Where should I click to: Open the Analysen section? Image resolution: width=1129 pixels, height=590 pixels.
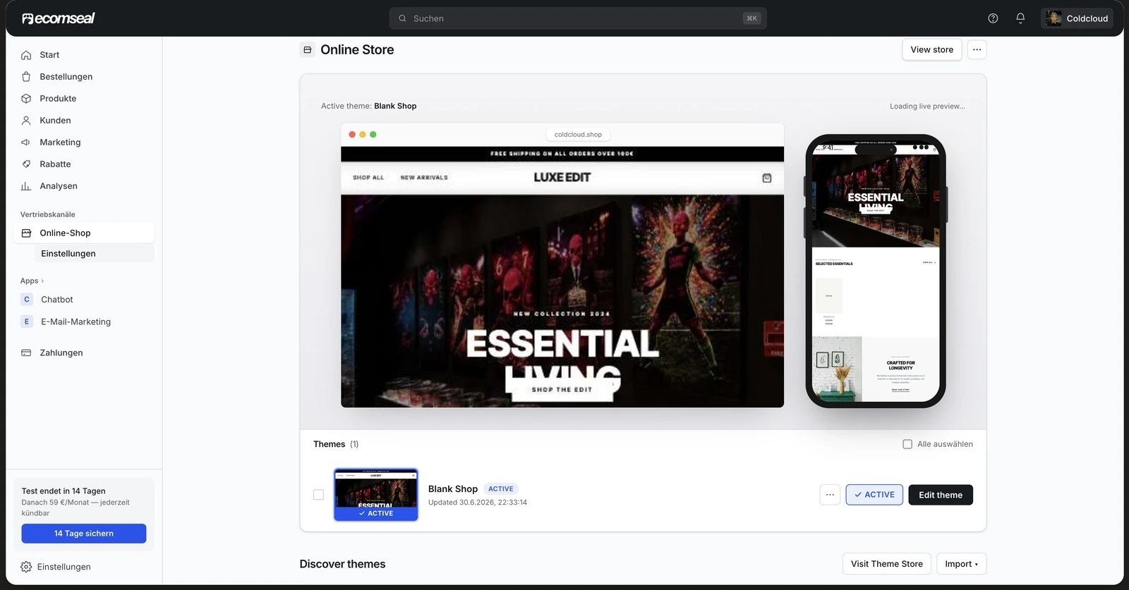84,186
